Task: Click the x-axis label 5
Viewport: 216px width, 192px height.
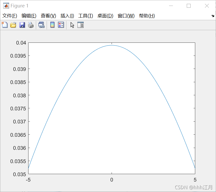Action: click(x=195, y=180)
